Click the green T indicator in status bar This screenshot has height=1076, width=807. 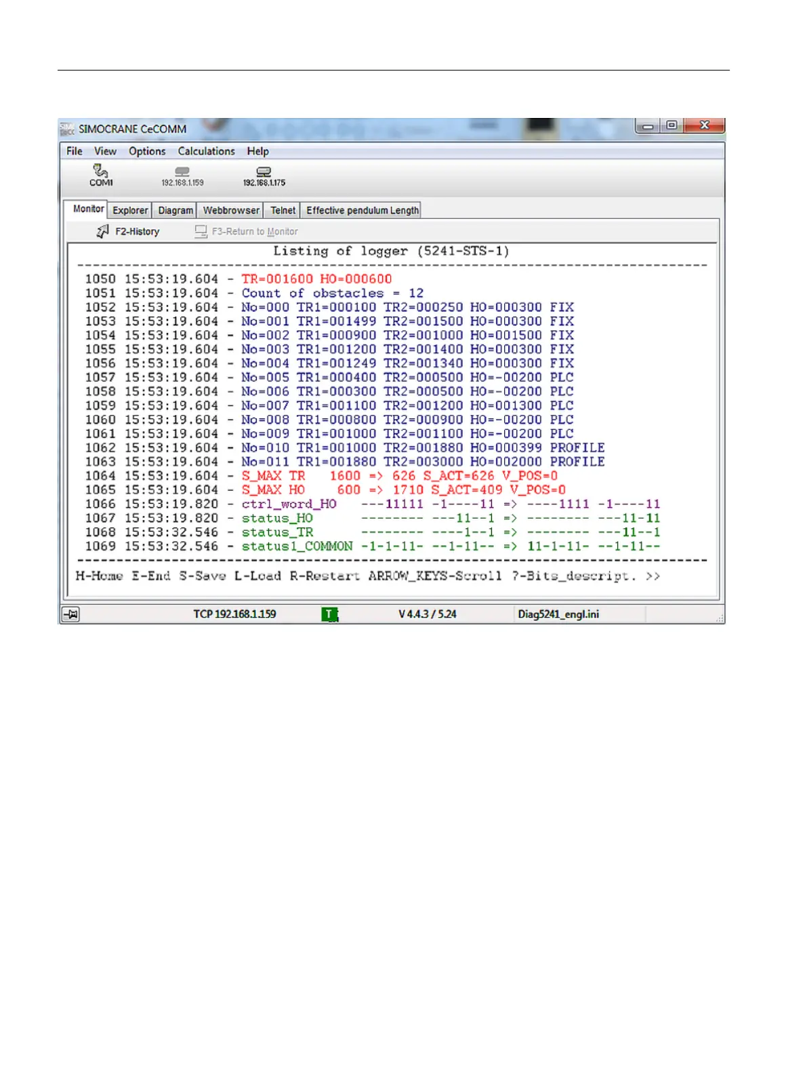(x=329, y=614)
